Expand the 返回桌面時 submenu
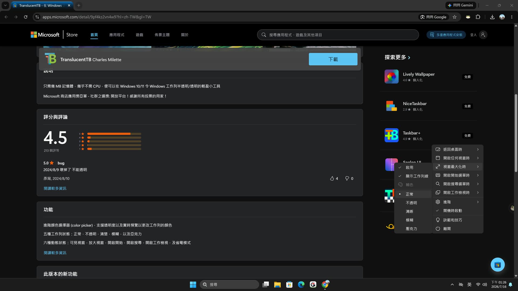518x291 pixels. (458, 149)
